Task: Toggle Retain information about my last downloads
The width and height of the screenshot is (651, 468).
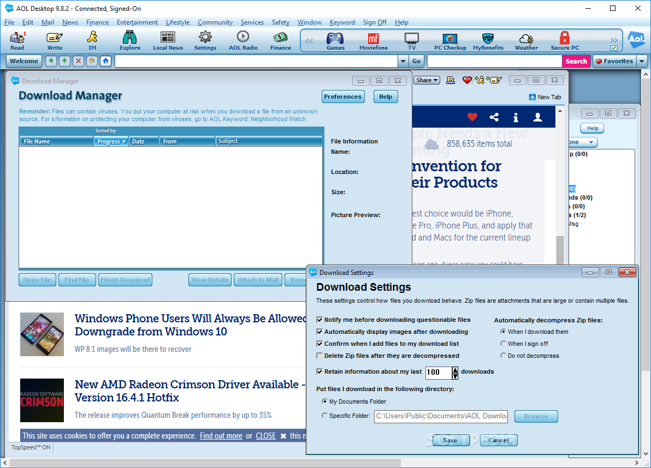Action: coord(319,371)
